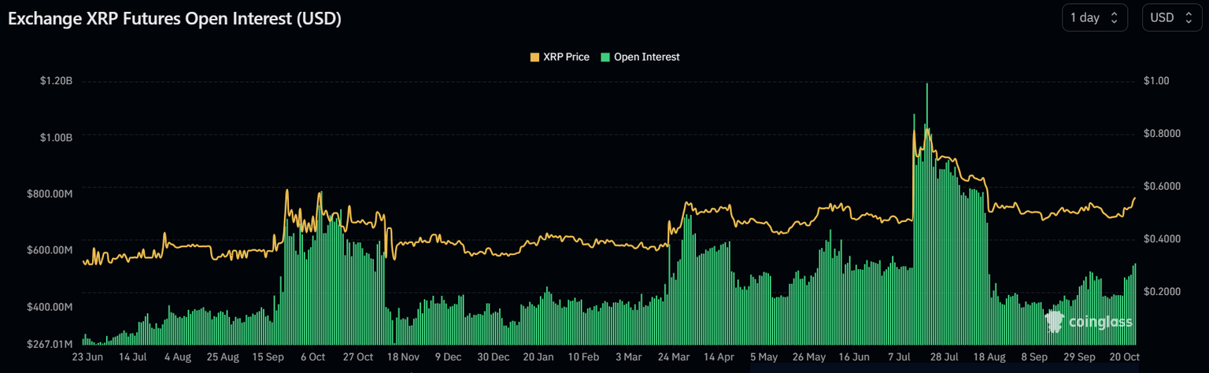Click the 9 Dec date label

[448, 357]
